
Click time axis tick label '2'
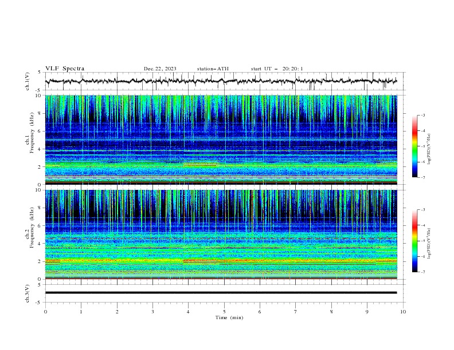pyautogui.click(x=117, y=312)
